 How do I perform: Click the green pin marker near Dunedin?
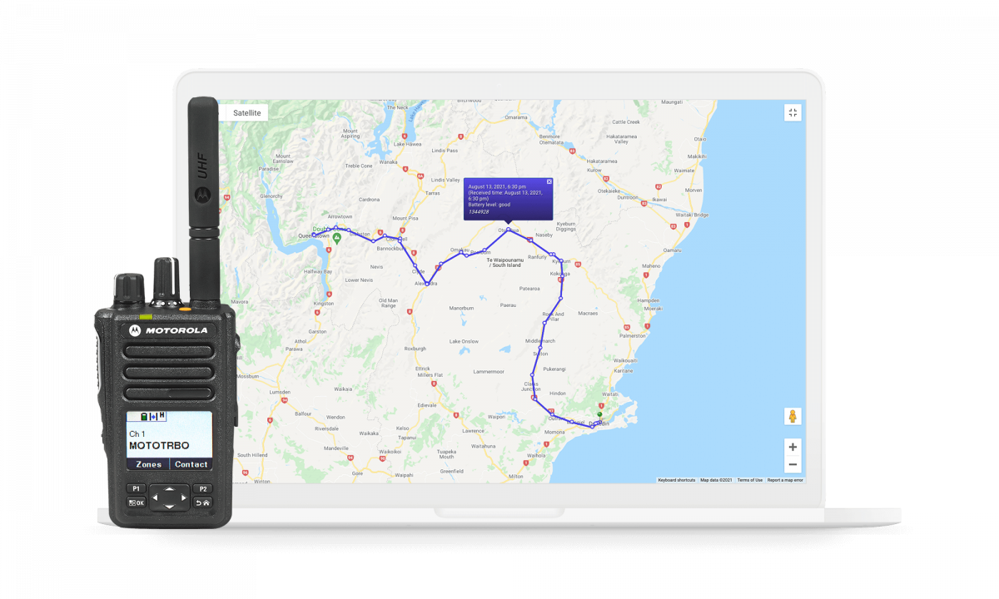point(599,413)
